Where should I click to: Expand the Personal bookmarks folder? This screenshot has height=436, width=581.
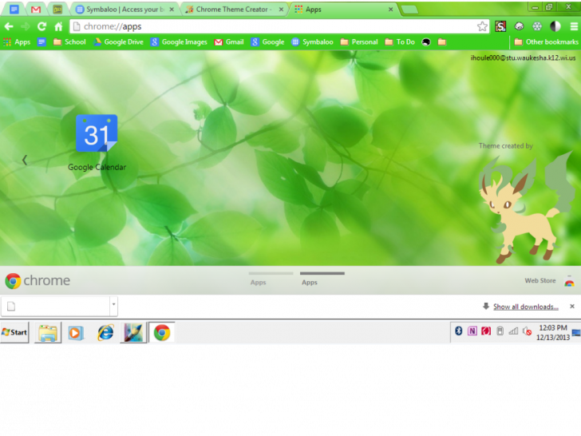[359, 42]
